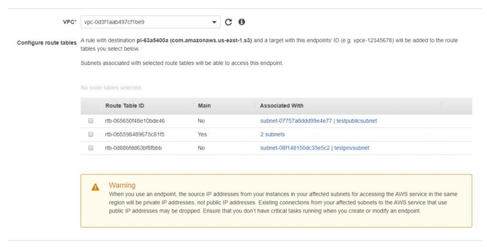
Task: Click the Associated With column header
Action: click(x=282, y=105)
